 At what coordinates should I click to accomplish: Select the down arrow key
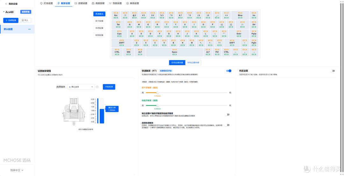pyautogui.click(x=245, y=52)
